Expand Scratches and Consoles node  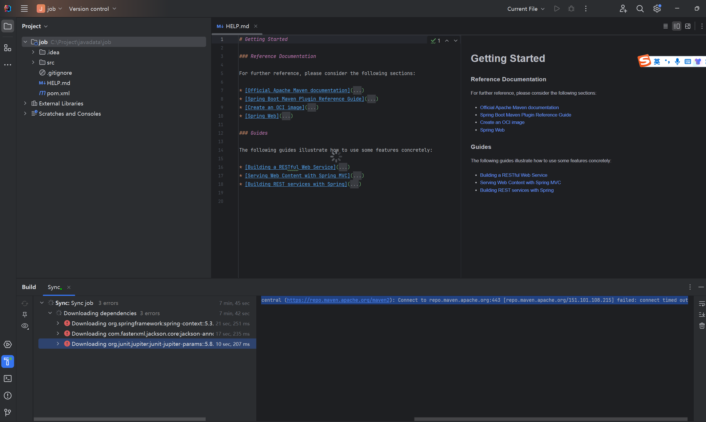25,114
